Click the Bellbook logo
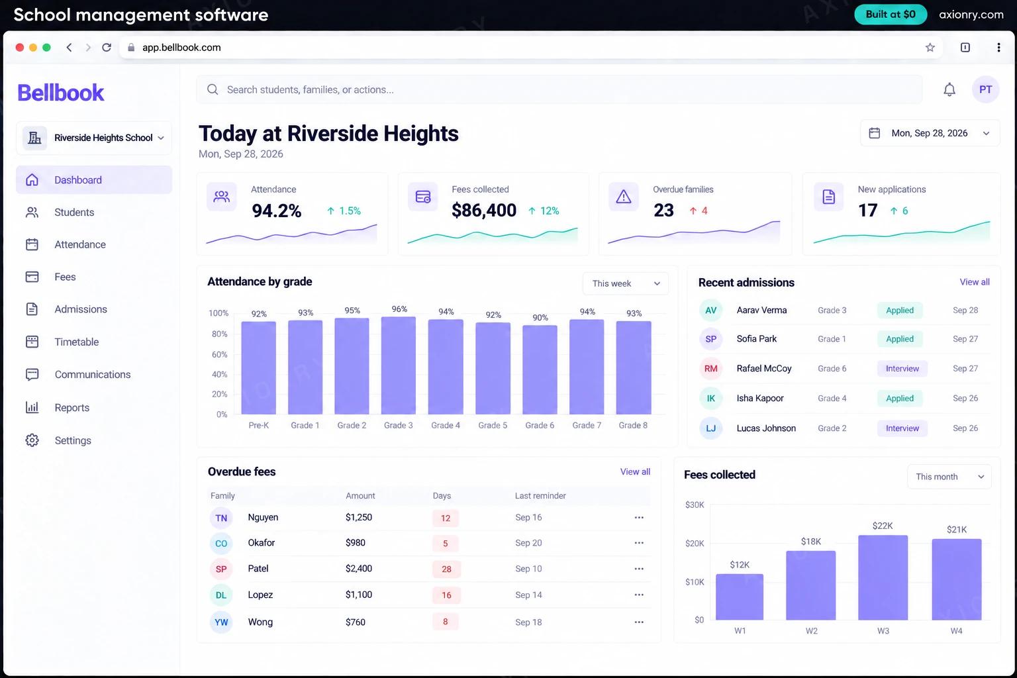The image size is (1017, 678). coord(60,93)
